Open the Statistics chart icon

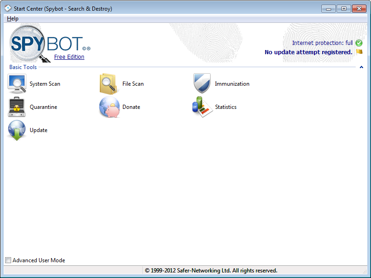tap(202, 107)
